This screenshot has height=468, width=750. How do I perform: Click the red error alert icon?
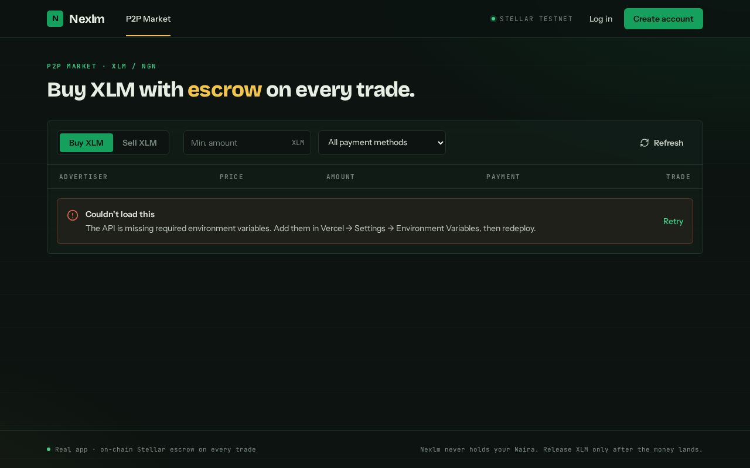point(73,215)
